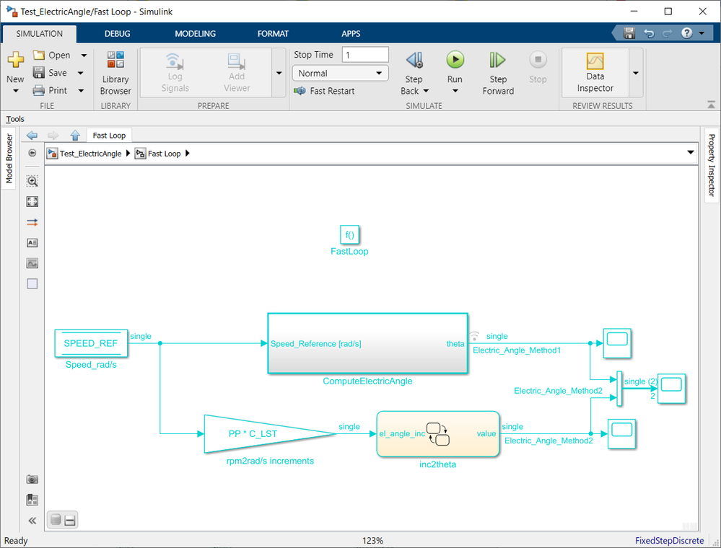Expand the Open dropdown arrow
This screenshot has height=548, width=721.
(84, 56)
